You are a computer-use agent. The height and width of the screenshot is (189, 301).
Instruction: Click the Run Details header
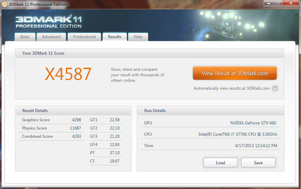point(155,111)
